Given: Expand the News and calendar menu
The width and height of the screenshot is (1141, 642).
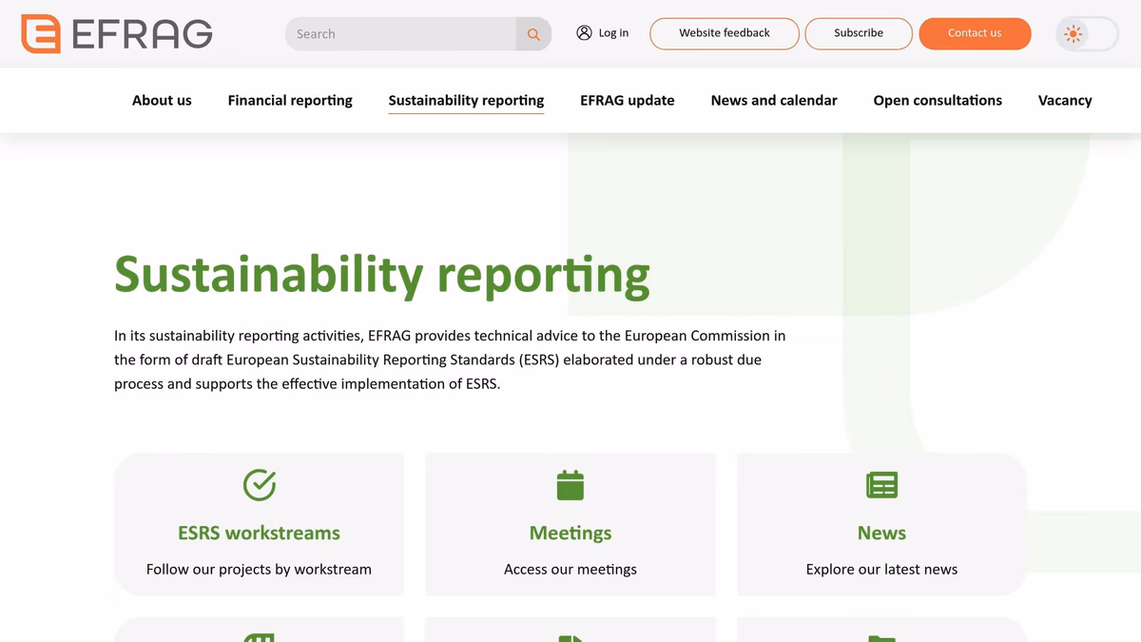Looking at the screenshot, I should (x=774, y=101).
